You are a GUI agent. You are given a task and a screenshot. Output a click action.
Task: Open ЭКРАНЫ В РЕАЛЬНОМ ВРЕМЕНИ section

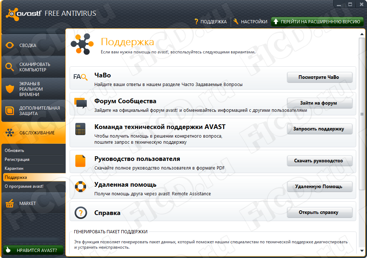click(x=33, y=89)
